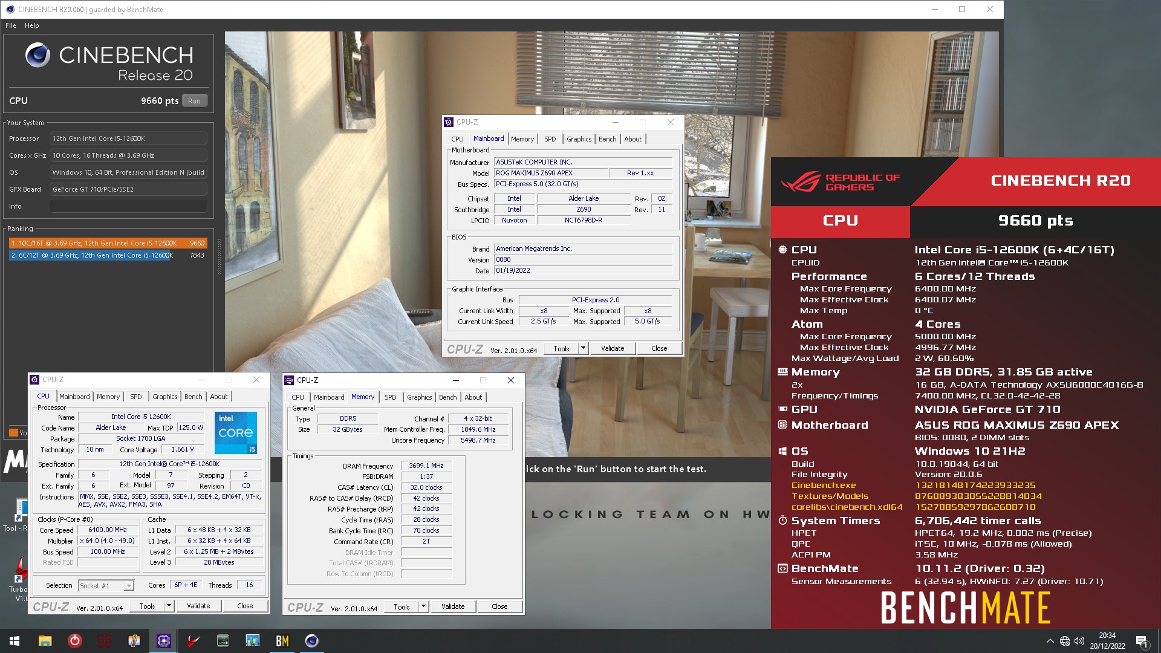Viewport: 1161px width, 653px height.
Task: Expand Tools dropdown arrow in Mainboard CPU-Z window
Action: pyautogui.click(x=583, y=348)
